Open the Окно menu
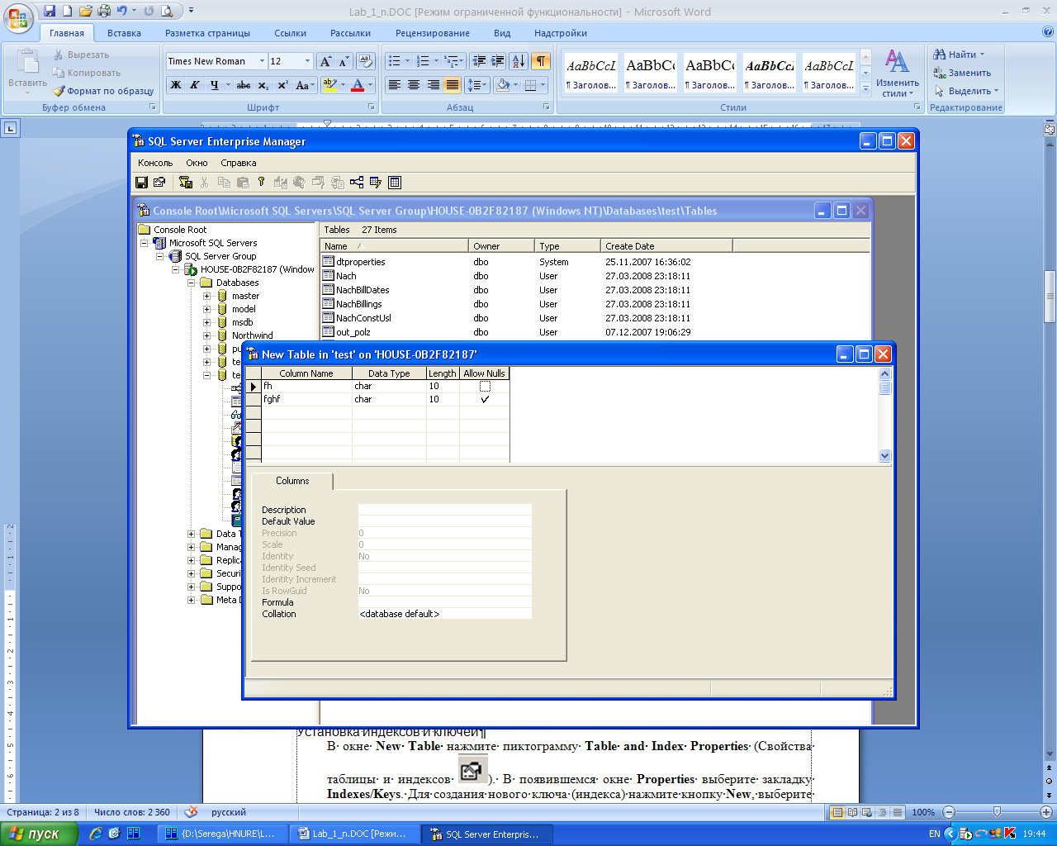The height and width of the screenshot is (846, 1057). [197, 163]
